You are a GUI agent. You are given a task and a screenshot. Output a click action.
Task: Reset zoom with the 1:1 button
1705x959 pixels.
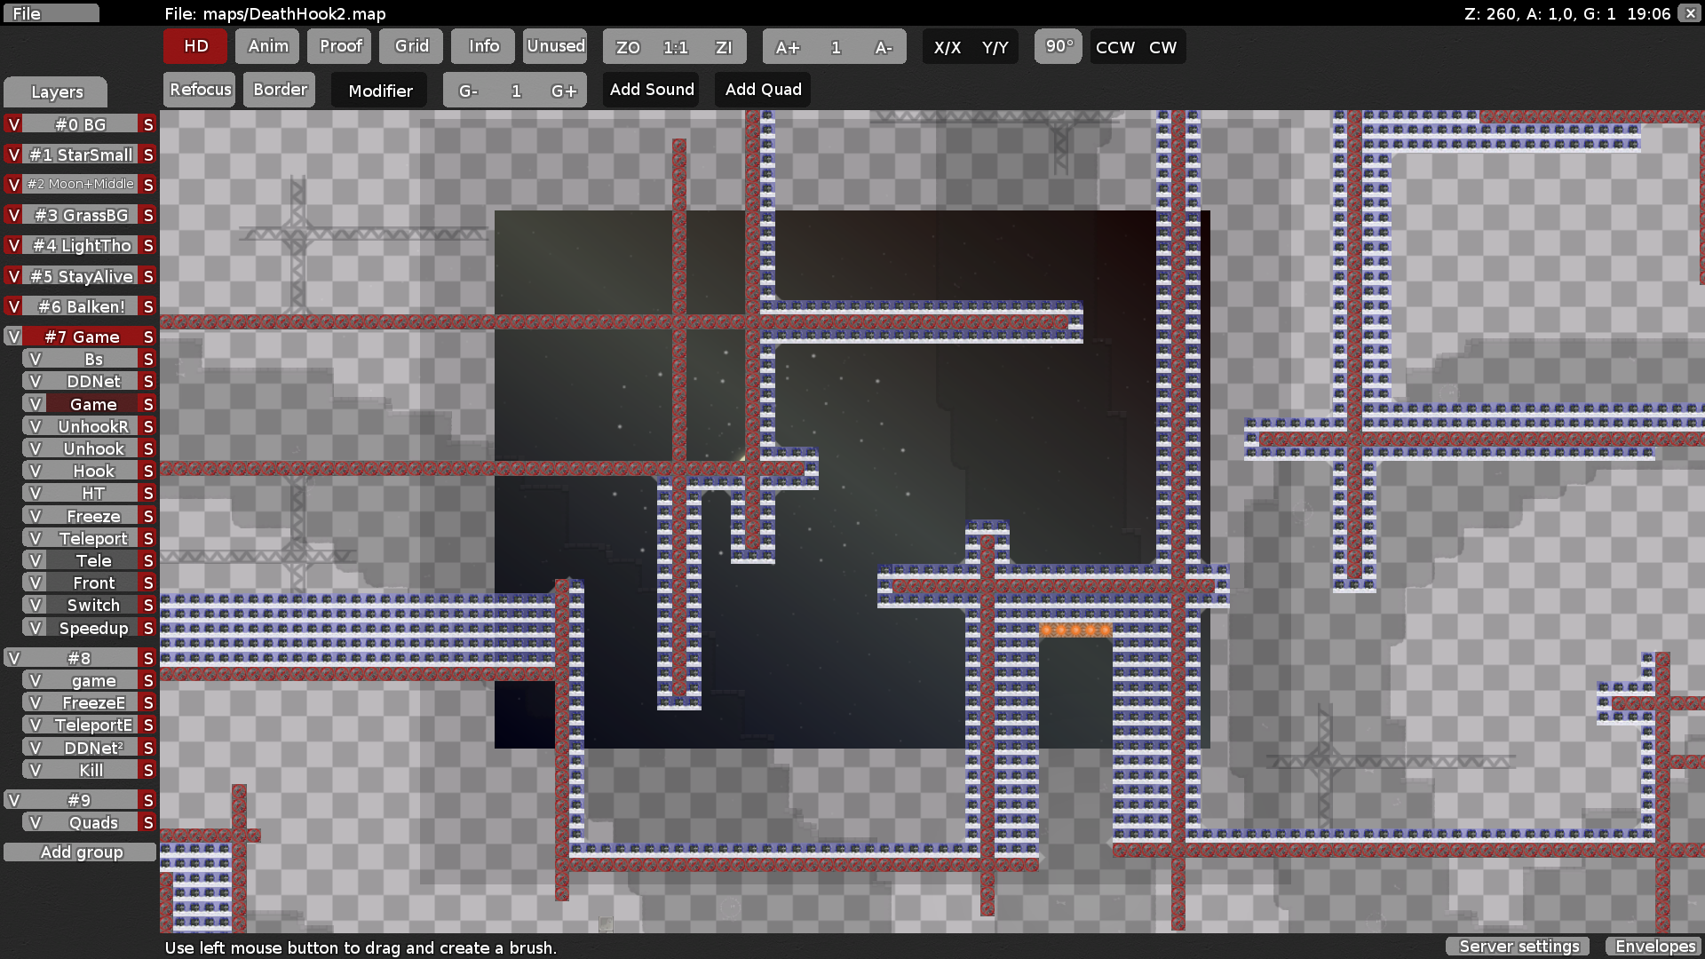click(x=675, y=47)
